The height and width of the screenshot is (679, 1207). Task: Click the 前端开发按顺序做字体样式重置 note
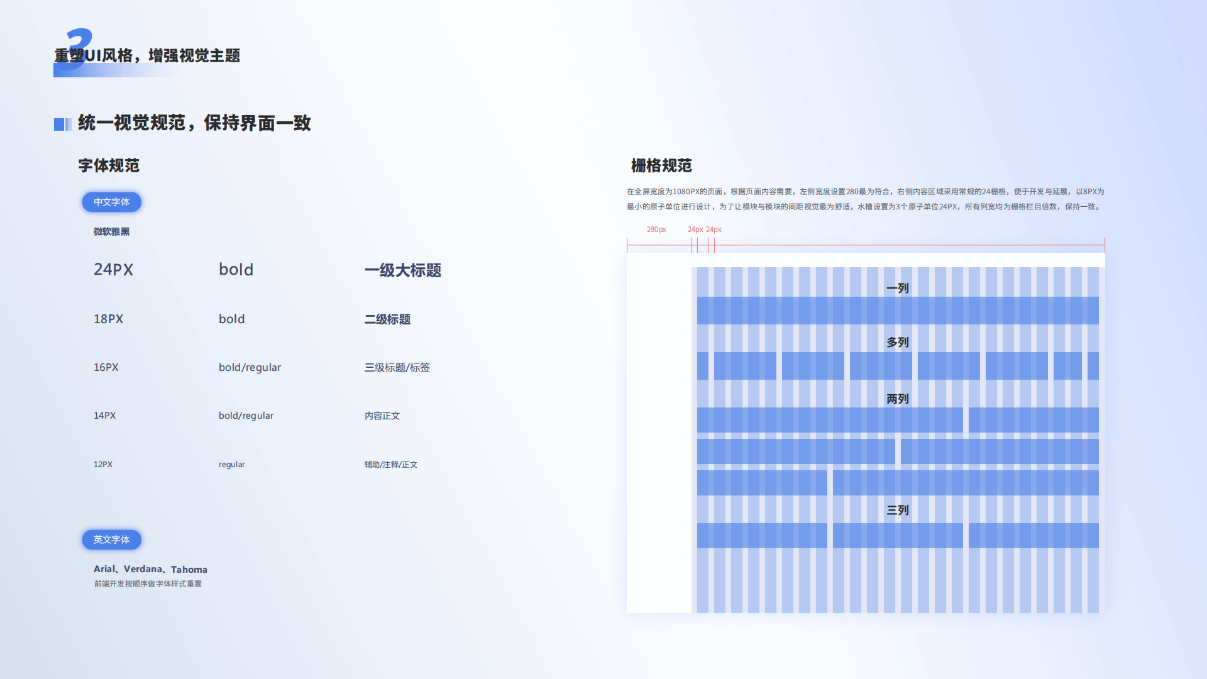[x=148, y=584]
